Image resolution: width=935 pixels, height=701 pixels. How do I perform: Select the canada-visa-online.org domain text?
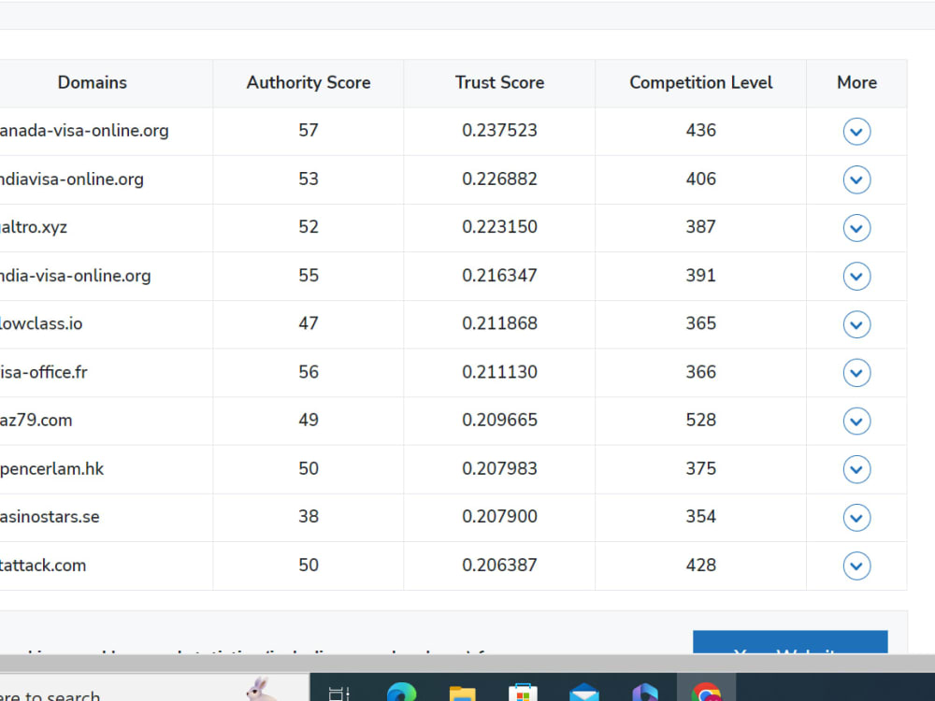[84, 131]
